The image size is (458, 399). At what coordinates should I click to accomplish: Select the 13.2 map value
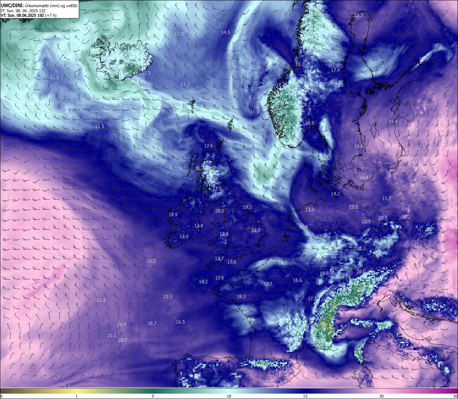tap(55, 77)
